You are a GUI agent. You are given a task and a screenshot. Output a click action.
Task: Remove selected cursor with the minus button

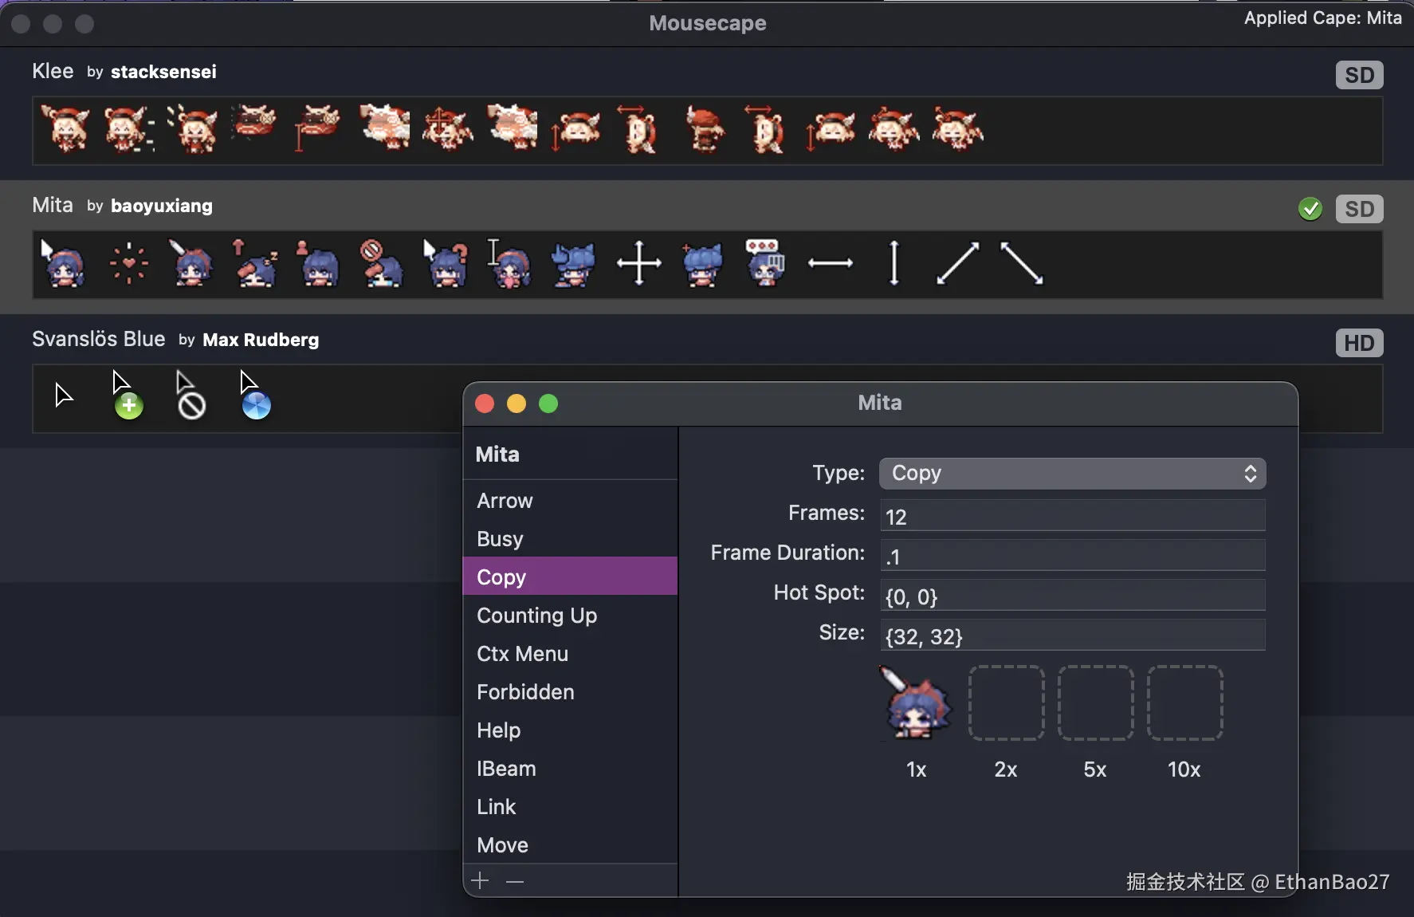coord(515,881)
